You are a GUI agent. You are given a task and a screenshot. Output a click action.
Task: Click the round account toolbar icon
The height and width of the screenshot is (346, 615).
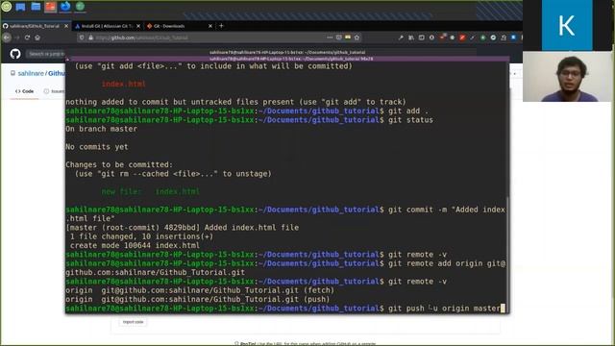coord(431,37)
